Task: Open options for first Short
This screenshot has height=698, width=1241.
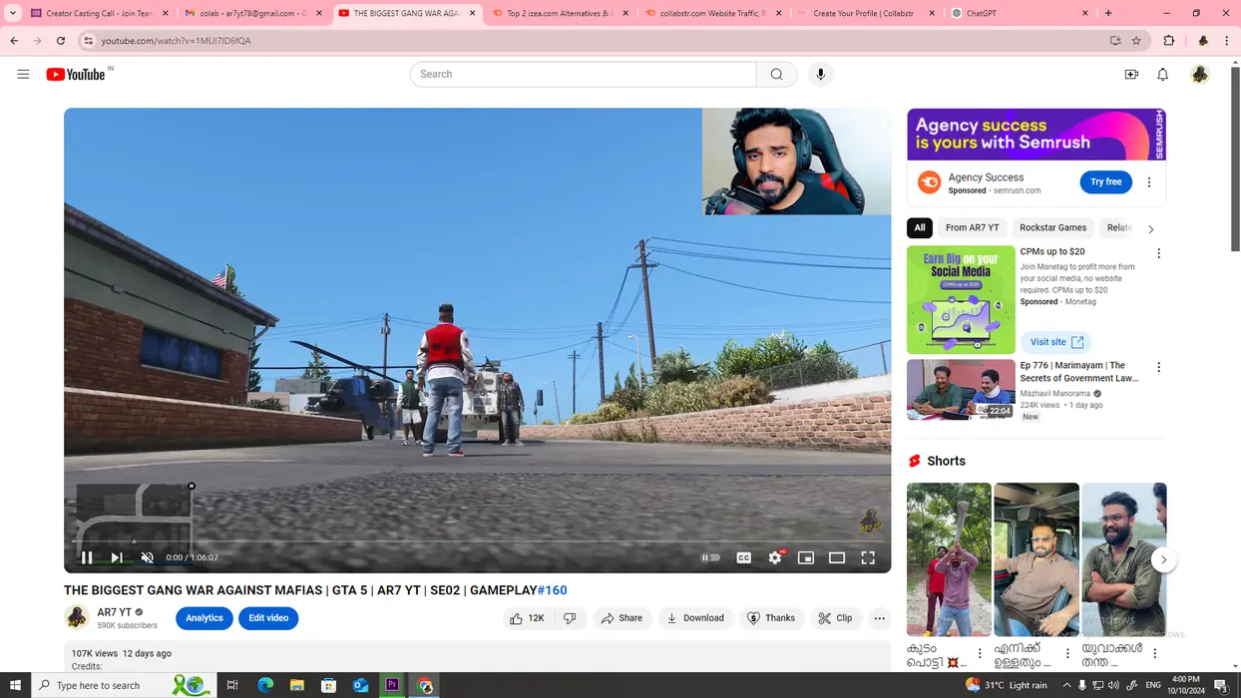Action: coord(980,653)
